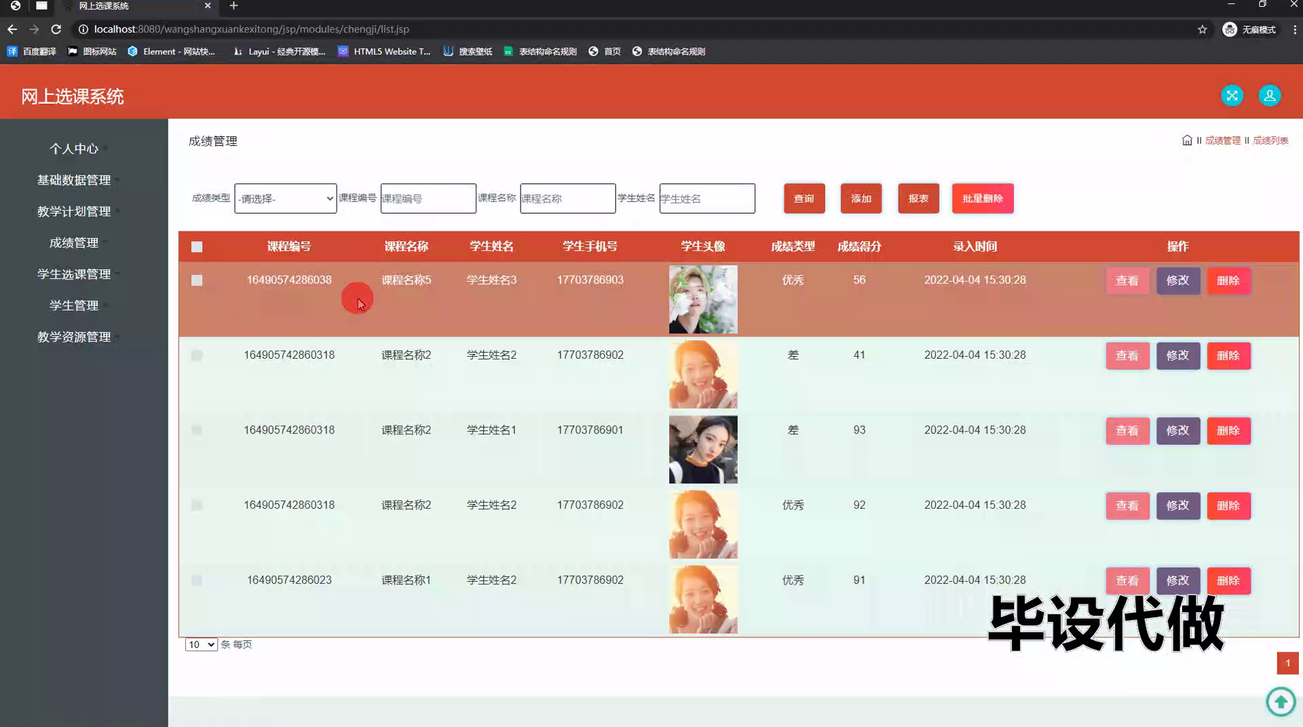Image resolution: width=1303 pixels, height=727 pixels.
Task: Click the 批量删除 batch delete button
Action: 983,199
